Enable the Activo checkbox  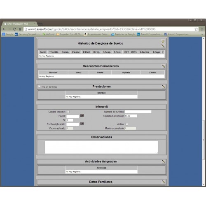pos(126,124)
